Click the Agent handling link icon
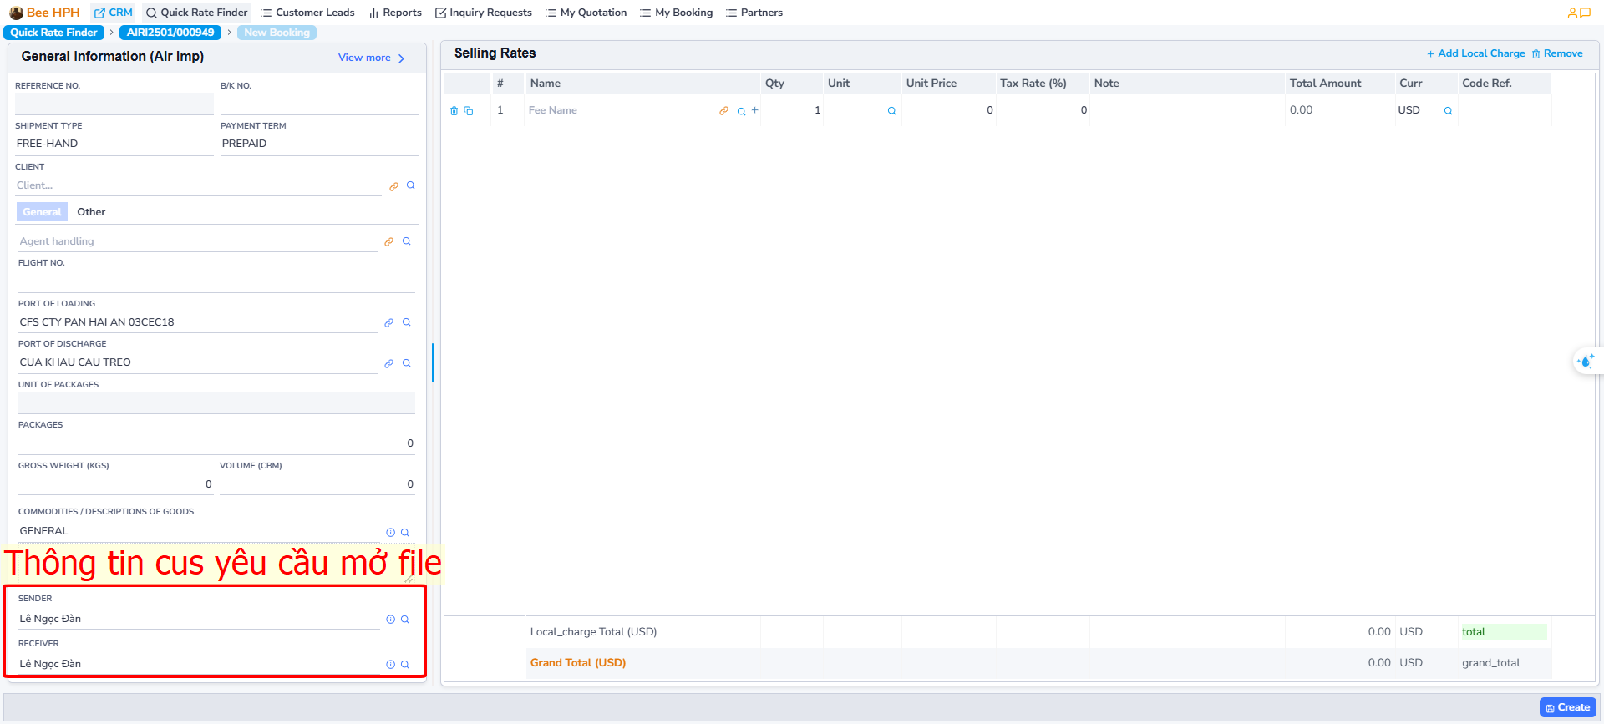 click(388, 241)
